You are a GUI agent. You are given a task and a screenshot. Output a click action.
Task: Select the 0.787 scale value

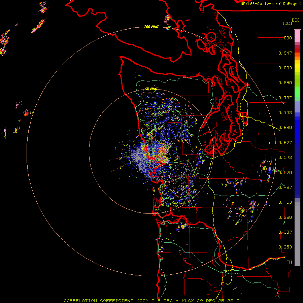285,98
